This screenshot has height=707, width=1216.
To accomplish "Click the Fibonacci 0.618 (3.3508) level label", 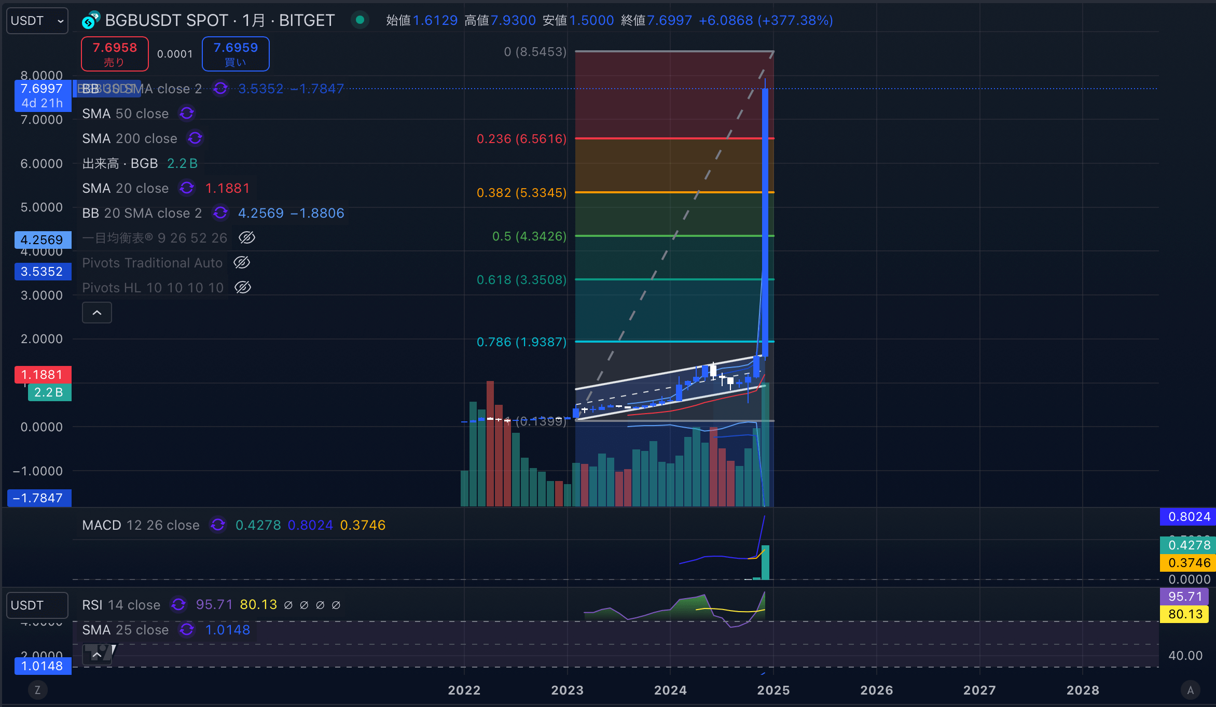I will 521,280.
